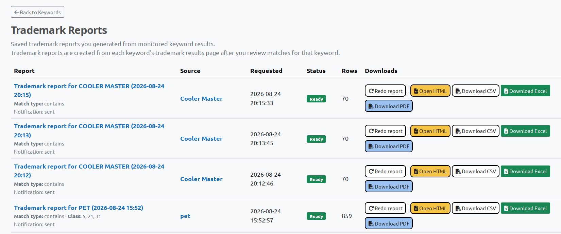Redo the PET 15:52 report

[385, 208]
